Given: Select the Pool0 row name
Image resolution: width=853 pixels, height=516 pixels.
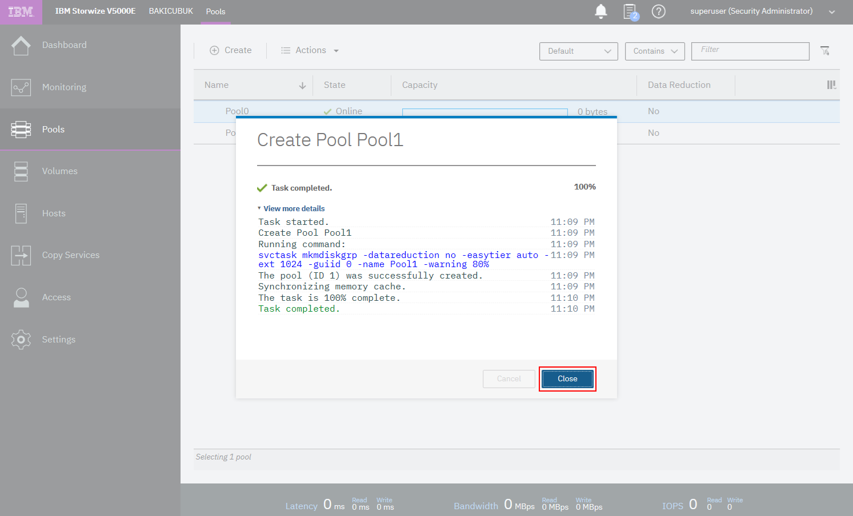Looking at the screenshot, I should [237, 111].
